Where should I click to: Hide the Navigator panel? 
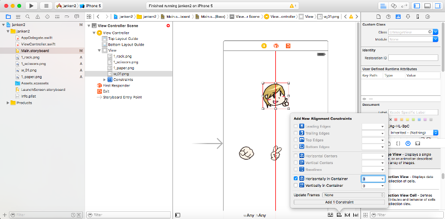coord(417,6)
